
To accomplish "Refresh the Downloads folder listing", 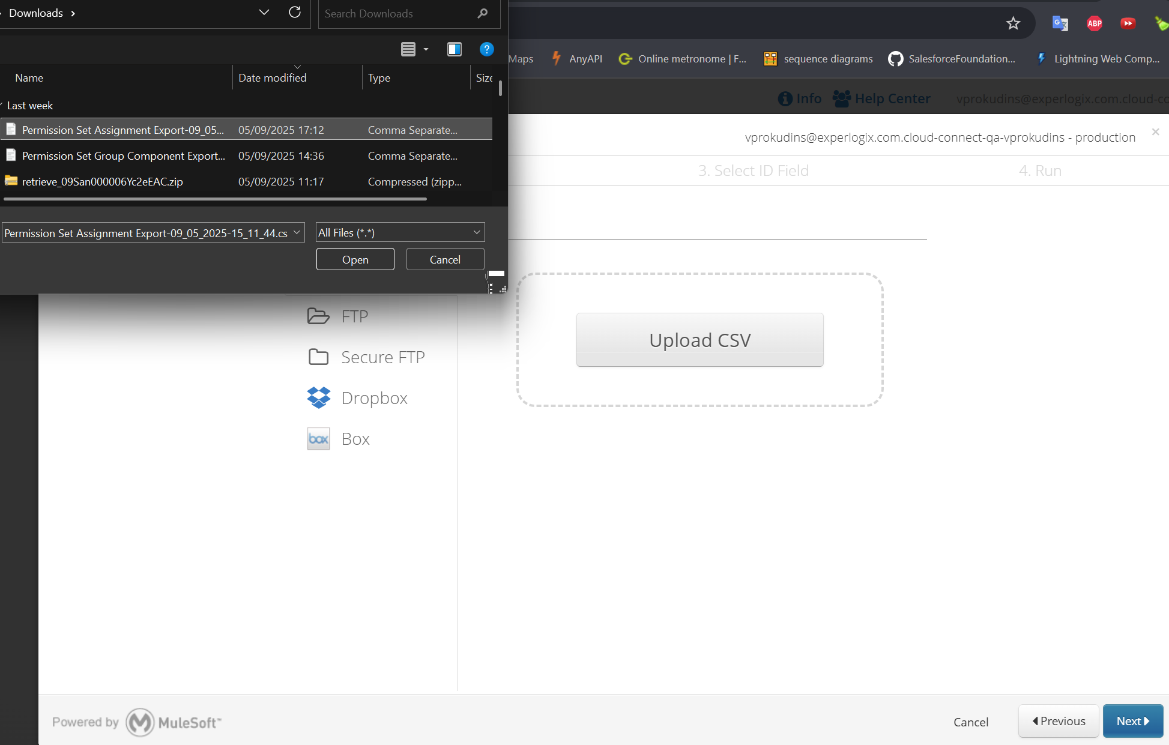I will point(295,13).
